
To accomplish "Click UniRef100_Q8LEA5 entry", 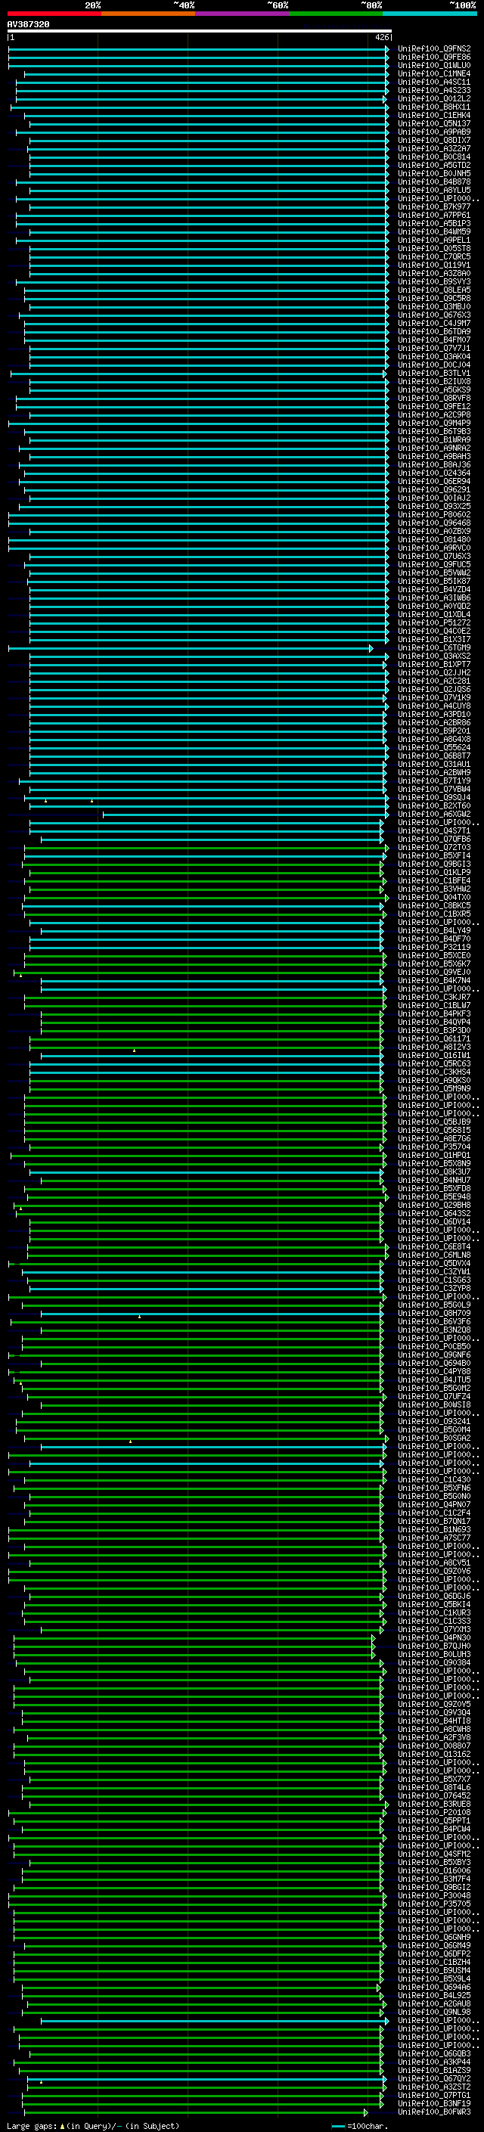I will tap(434, 290).
